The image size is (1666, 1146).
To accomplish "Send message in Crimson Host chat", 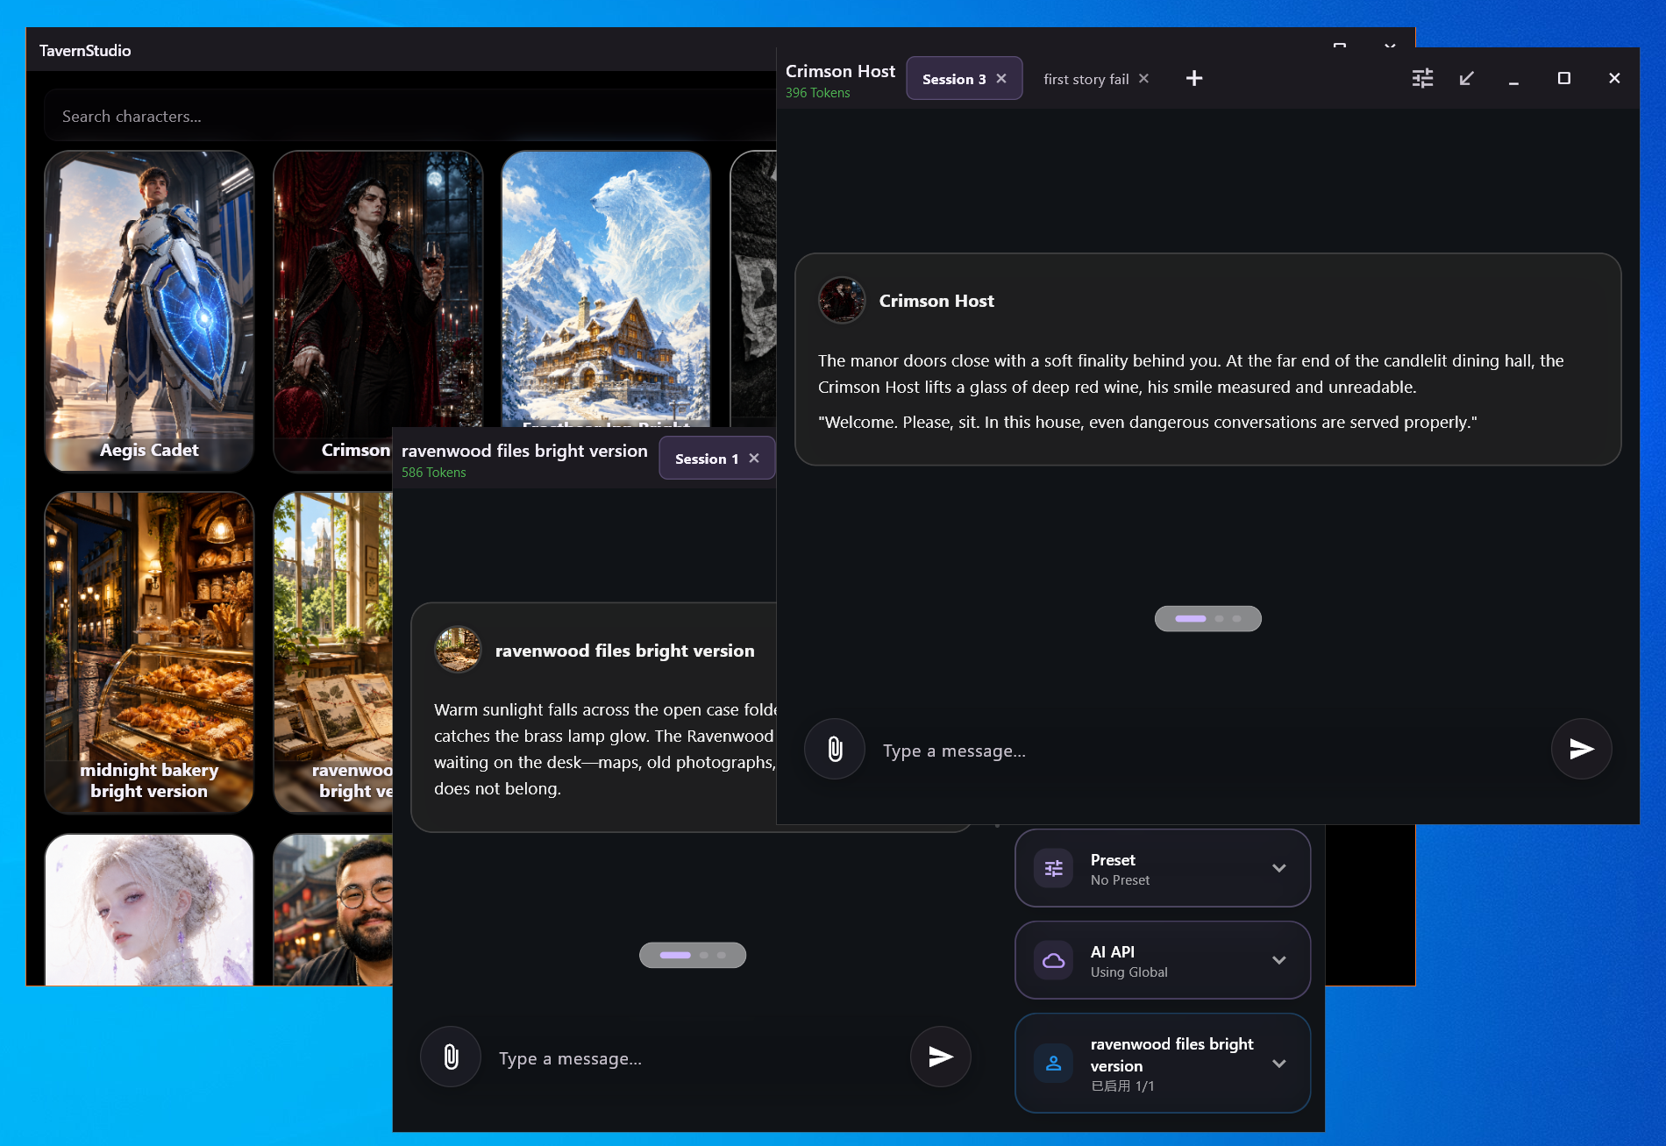I will [x=1581, y=749].
